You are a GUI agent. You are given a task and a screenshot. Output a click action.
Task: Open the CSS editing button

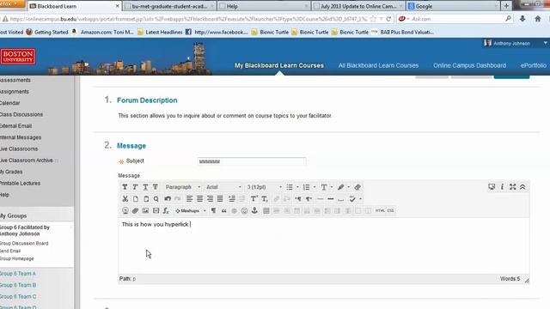click(x=390, y=210)
